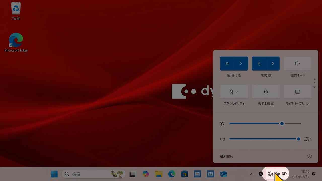The height and width of the screenshot is (181, 322).
Task: Expand the Wi-Fi networks list chevron
Action: [241, 64]
